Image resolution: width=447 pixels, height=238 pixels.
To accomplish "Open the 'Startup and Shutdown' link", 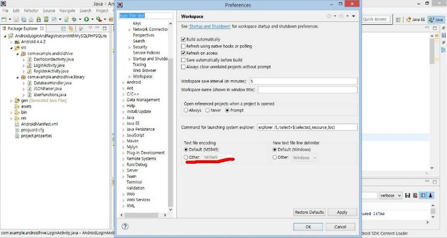I will point(210,27).
